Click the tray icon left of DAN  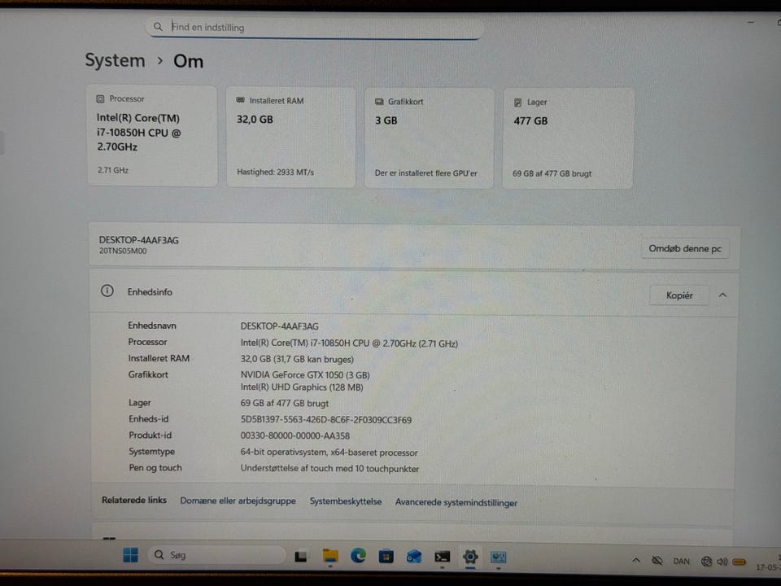point(657,561)
